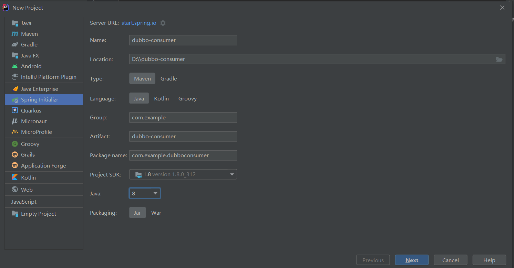
Task: Click the Application Forge icon
Action: tap(15, 165)
